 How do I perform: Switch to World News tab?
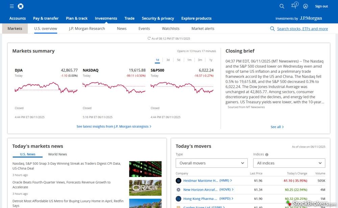point(57,154)
